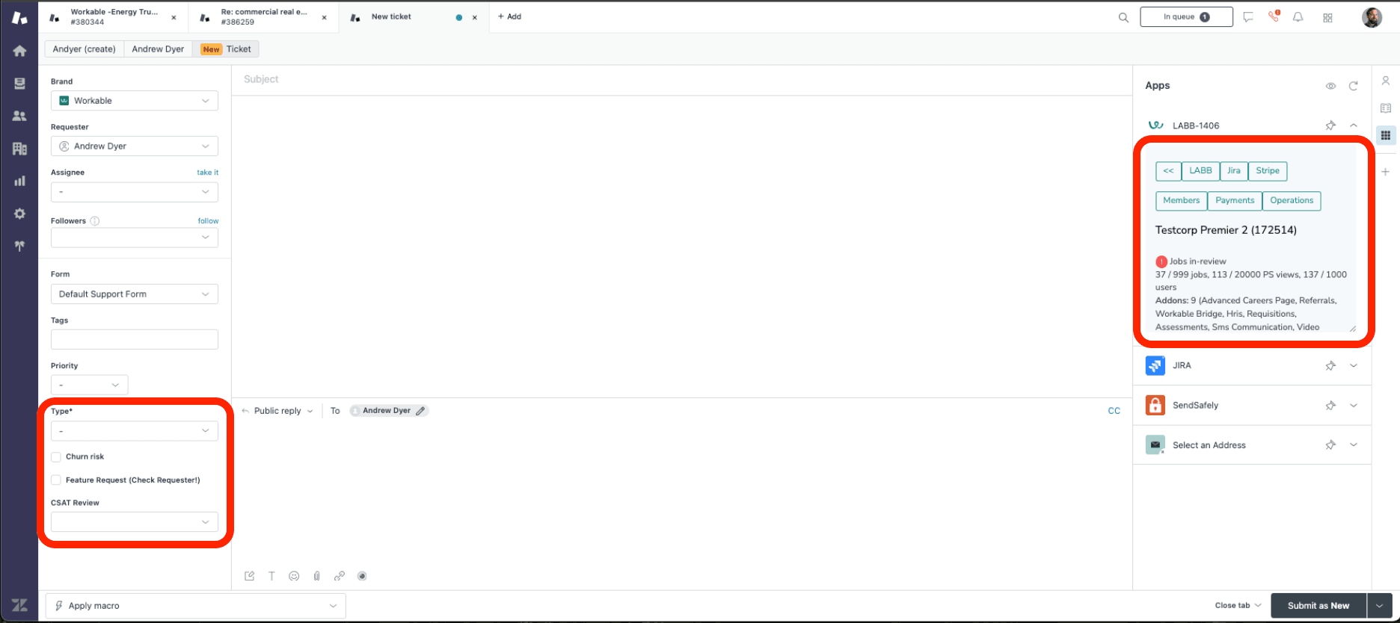Switch to the Re: commercial real e... tab
The image size is (1400, 623).
(x=263, y=17)
